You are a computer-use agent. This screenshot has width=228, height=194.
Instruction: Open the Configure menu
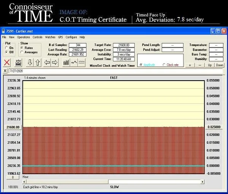point(71,37)
